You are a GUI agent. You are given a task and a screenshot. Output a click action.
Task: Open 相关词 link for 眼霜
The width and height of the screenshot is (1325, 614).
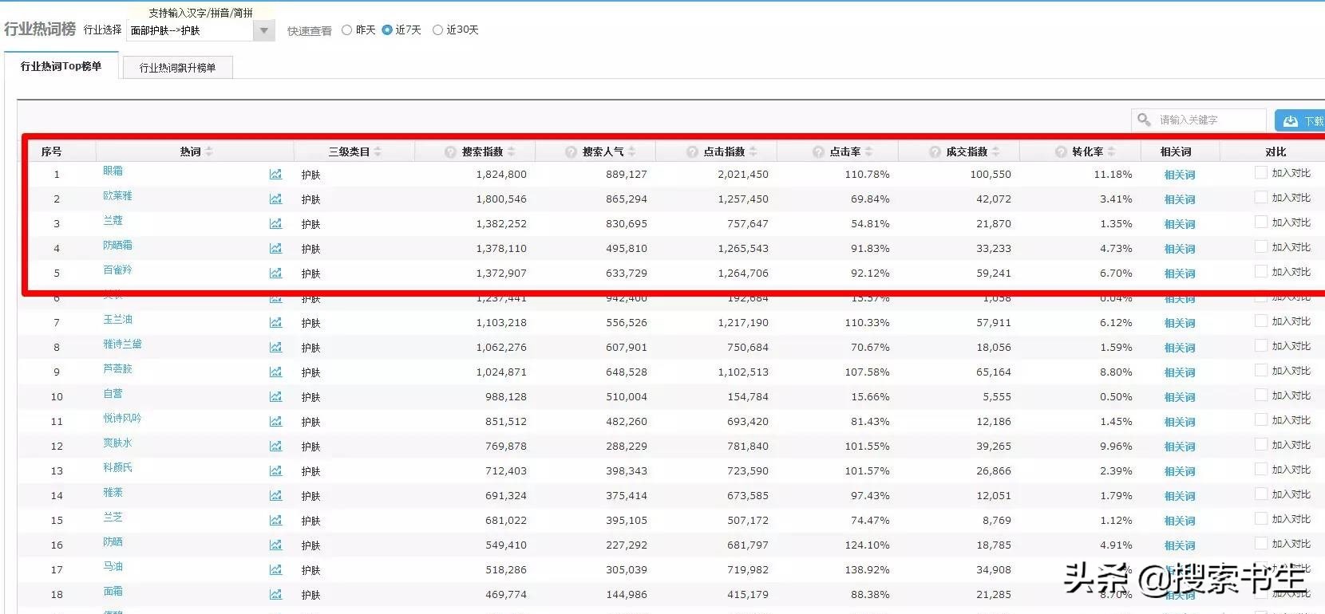pyautogui.click(x=1179, y=175)
